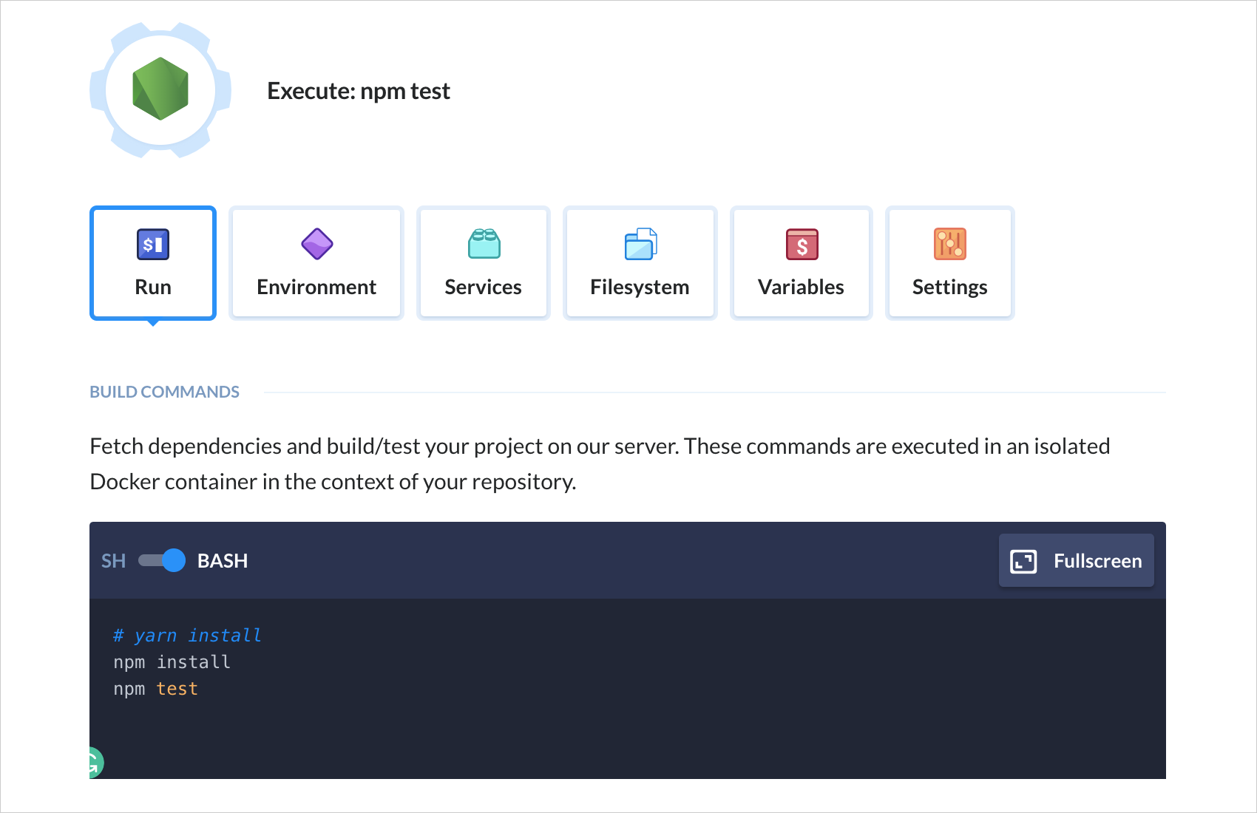The width and height of the screenshot is (1257, 813).
Task: Click the teal Services brick icon
Action: 484,243
